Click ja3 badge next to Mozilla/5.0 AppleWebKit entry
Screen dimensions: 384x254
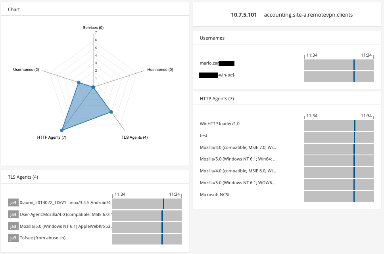(x=13, y=226)
